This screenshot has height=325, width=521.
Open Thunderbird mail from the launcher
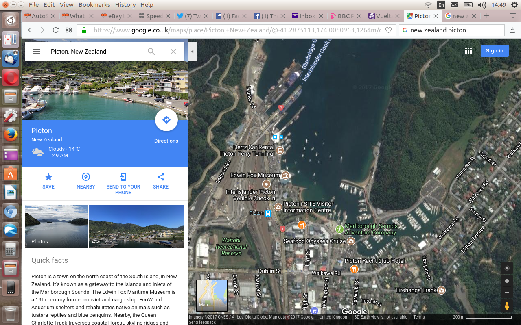click(x=11, y=58)
